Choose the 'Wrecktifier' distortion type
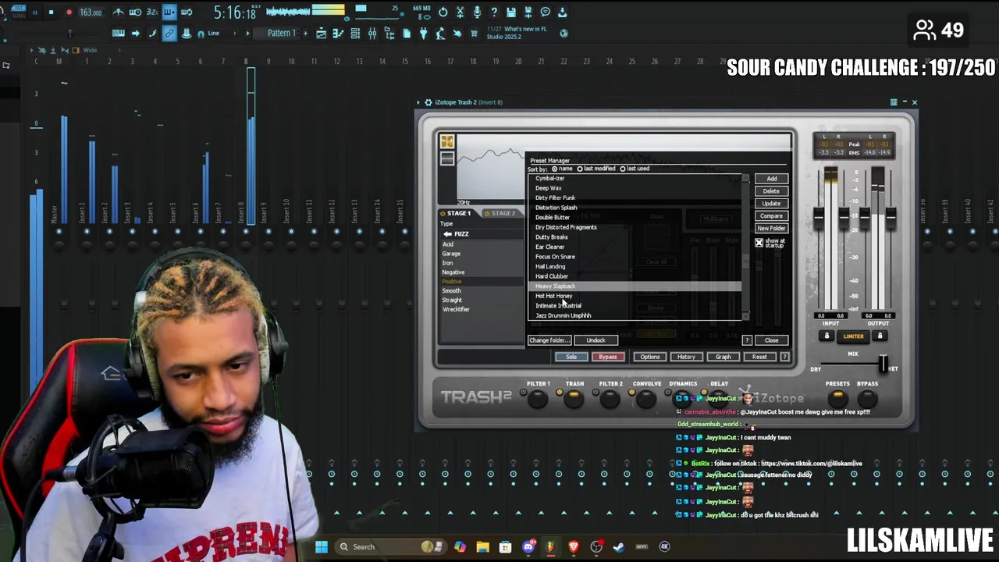Screen dimensions: 999x562 [456, 310]
